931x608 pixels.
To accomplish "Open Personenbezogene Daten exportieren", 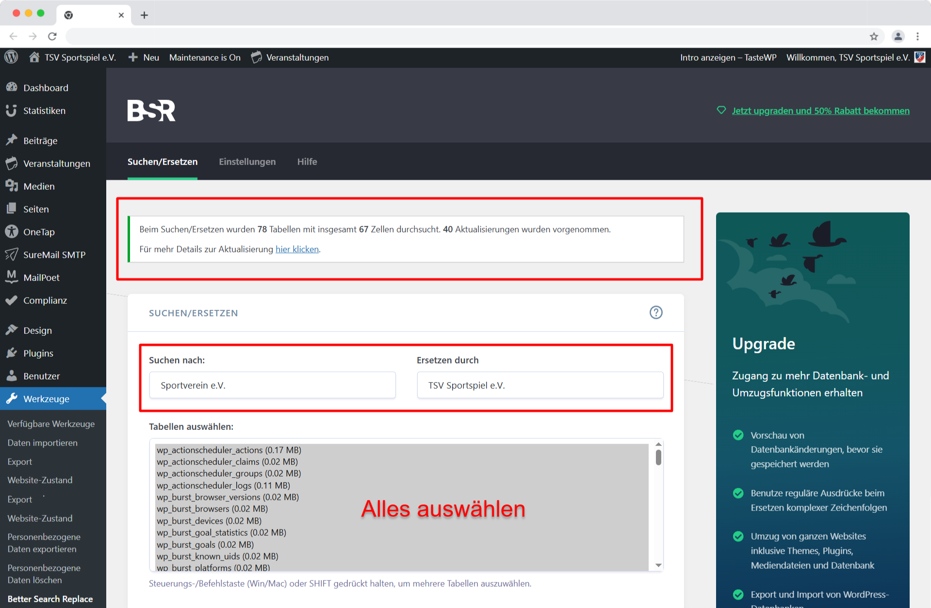I will click(44, 543).
